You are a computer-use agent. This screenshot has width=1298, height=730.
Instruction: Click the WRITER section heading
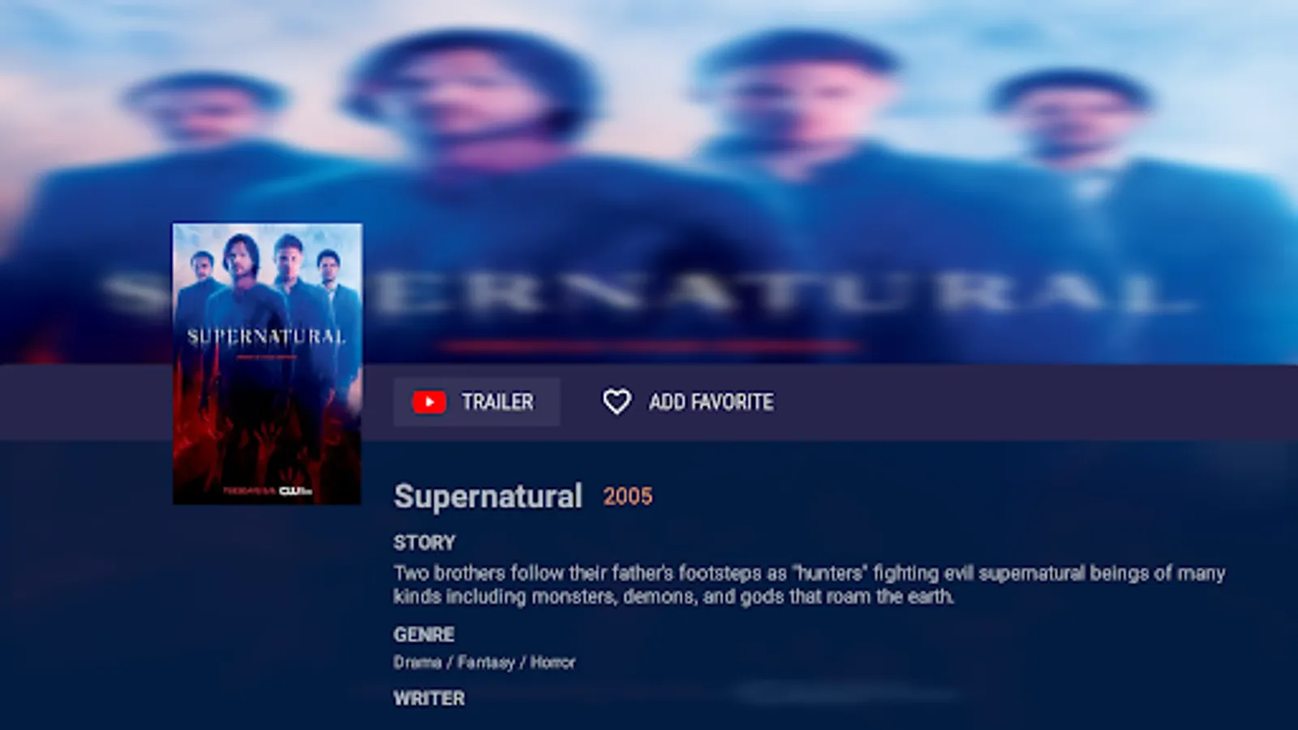[x=429, y=698]
